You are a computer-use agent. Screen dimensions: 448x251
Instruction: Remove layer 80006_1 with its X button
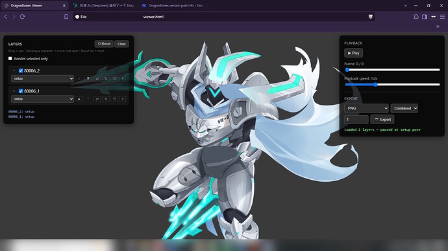pos(123,99)
